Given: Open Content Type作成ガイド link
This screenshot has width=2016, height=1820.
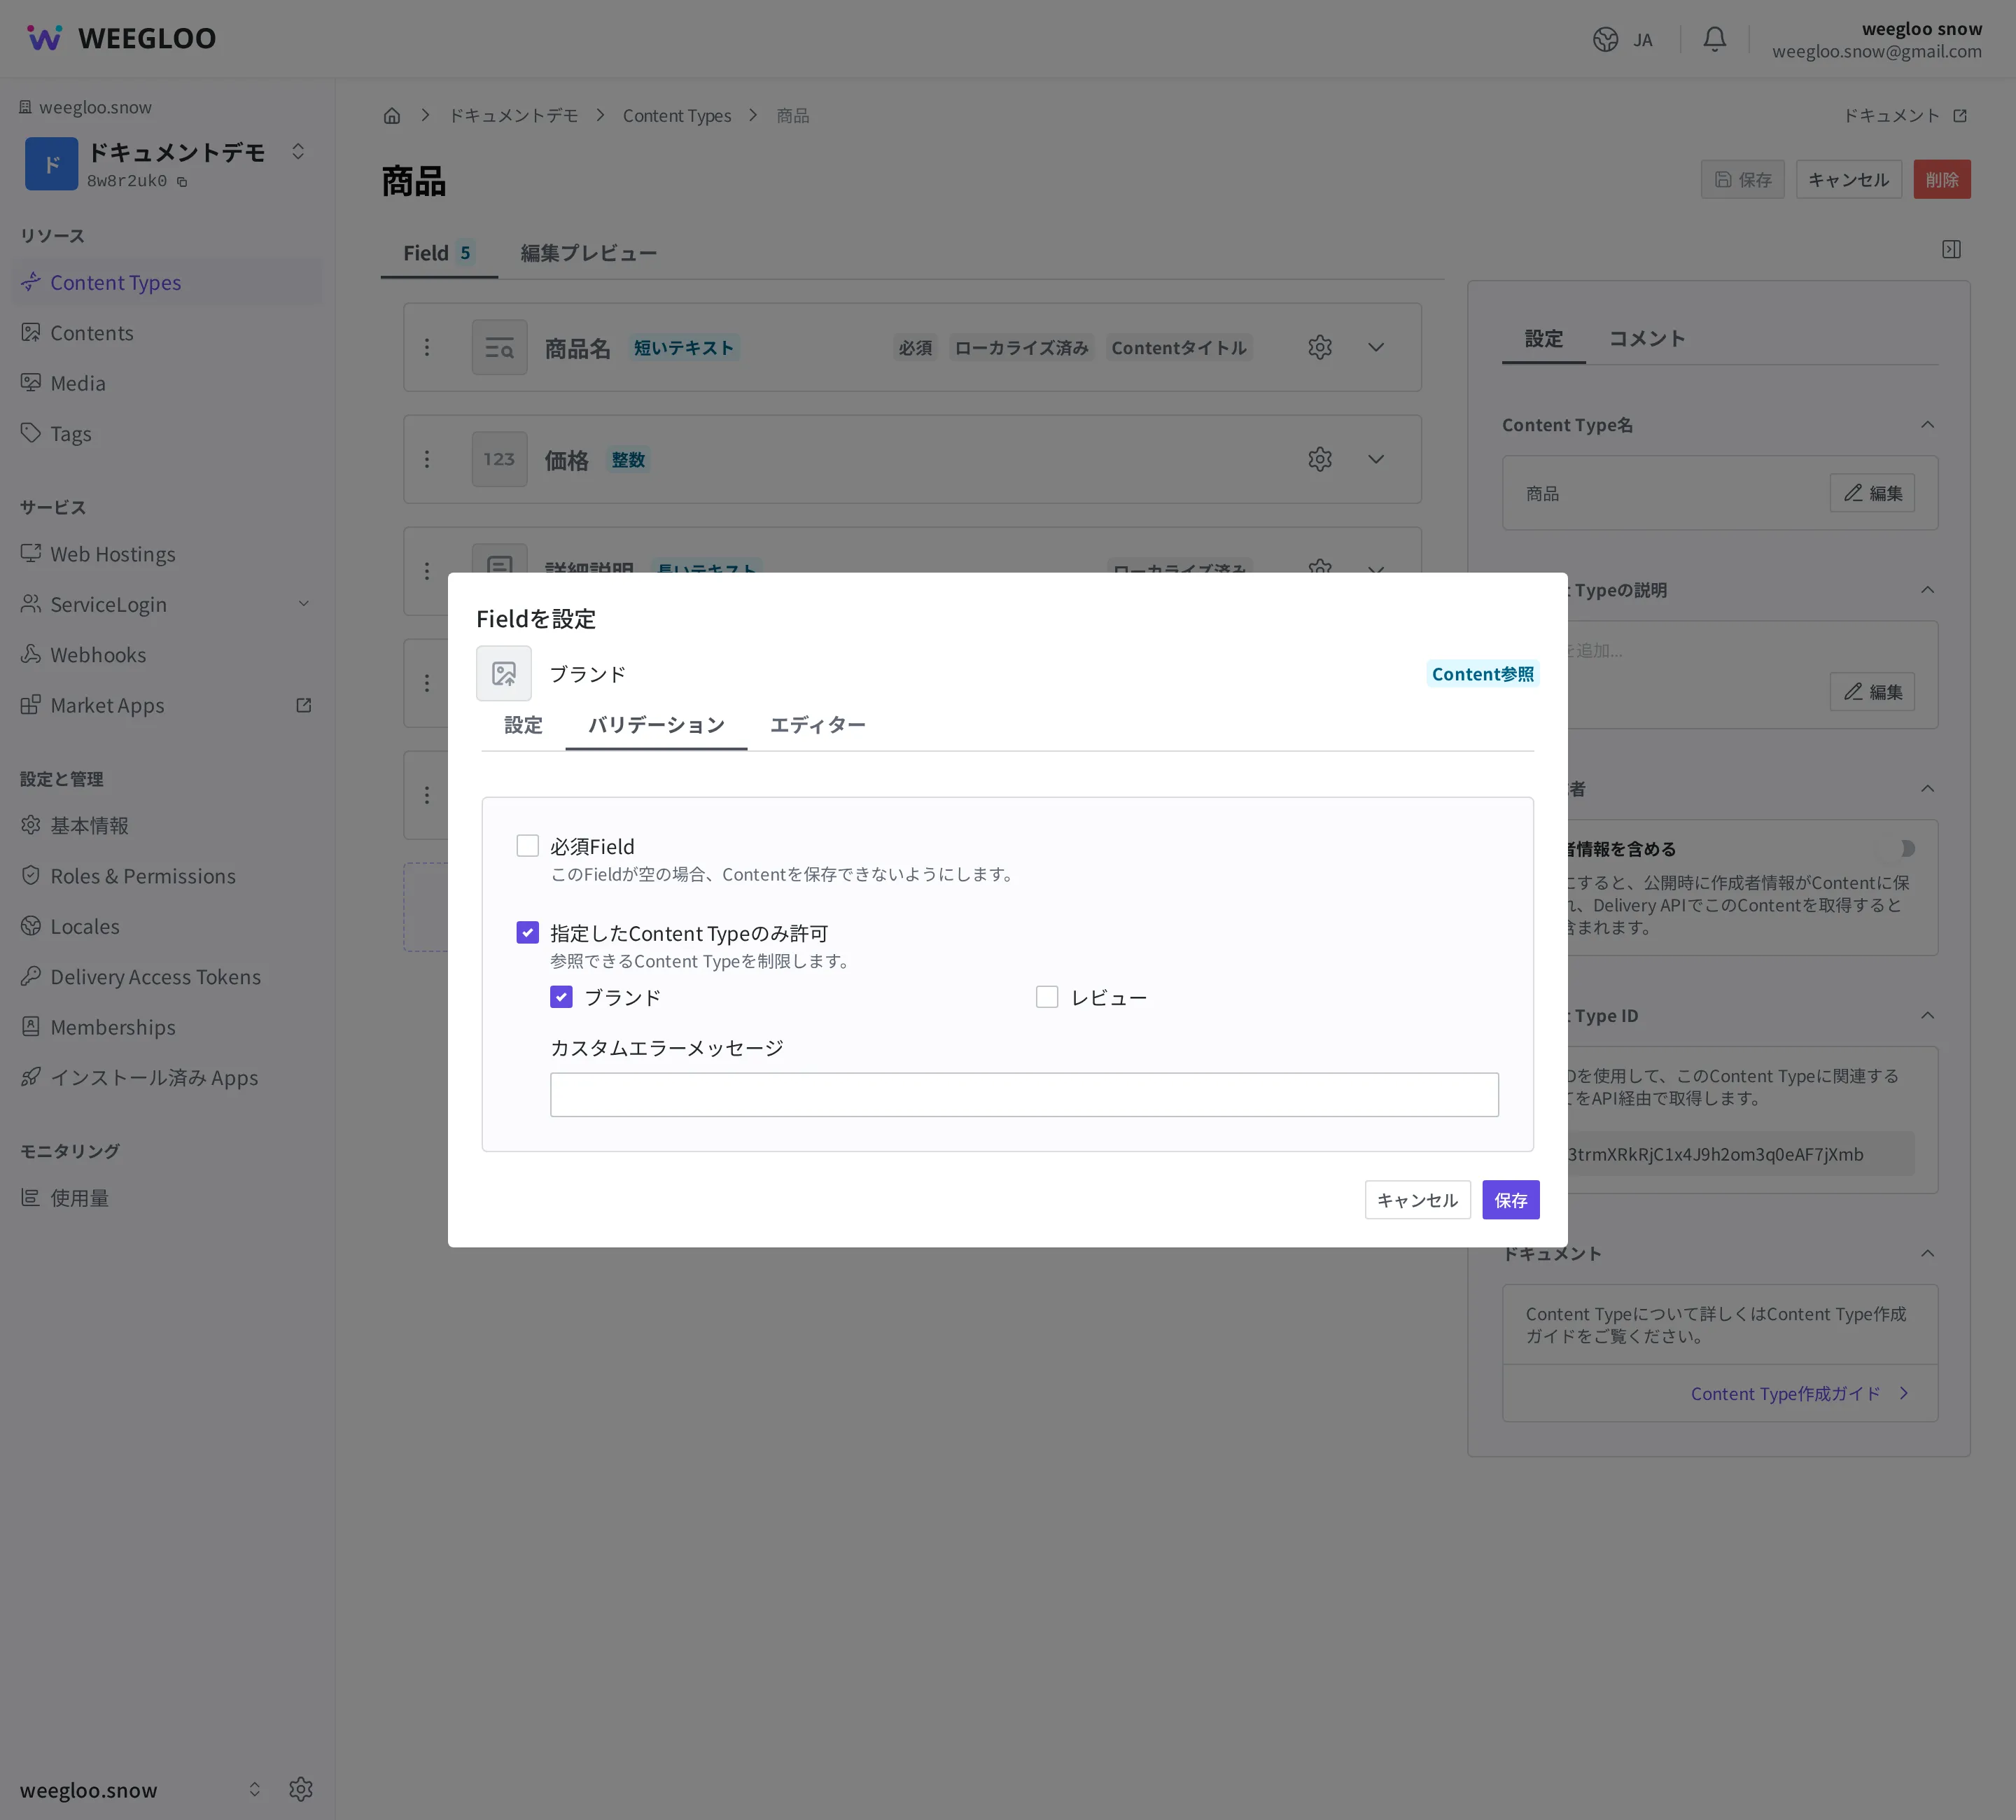Looking at the screenshot, I should (x=1800, y=1394).
